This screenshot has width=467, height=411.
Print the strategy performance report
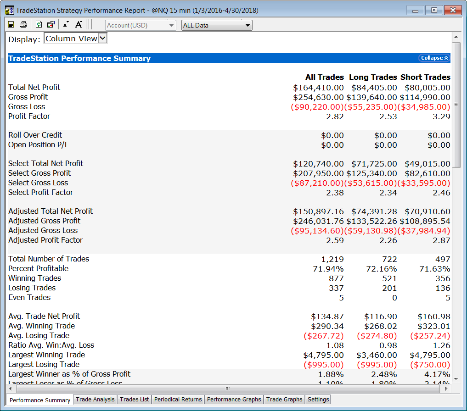click(23, 24)
